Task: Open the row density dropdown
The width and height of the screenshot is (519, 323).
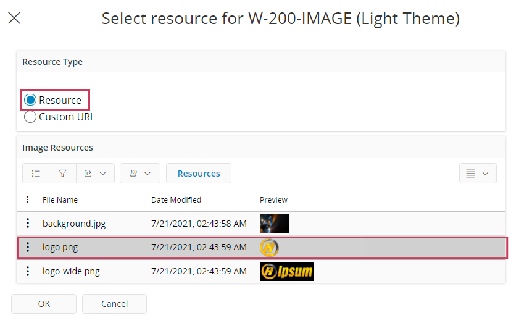Action: coord(478,174)
